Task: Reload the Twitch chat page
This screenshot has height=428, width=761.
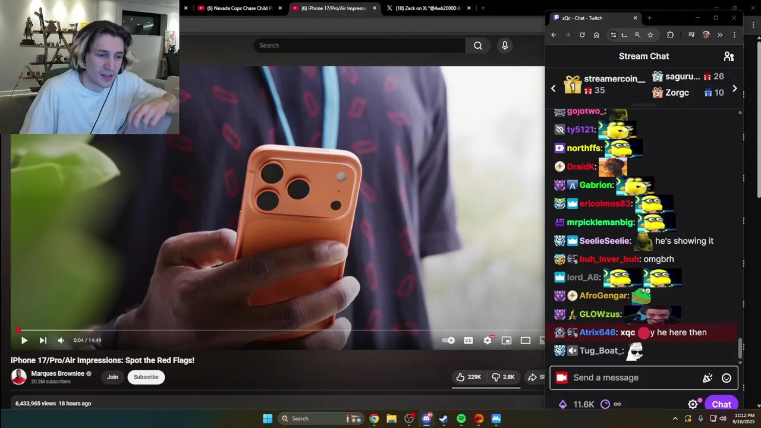Action: coord(582,35)
